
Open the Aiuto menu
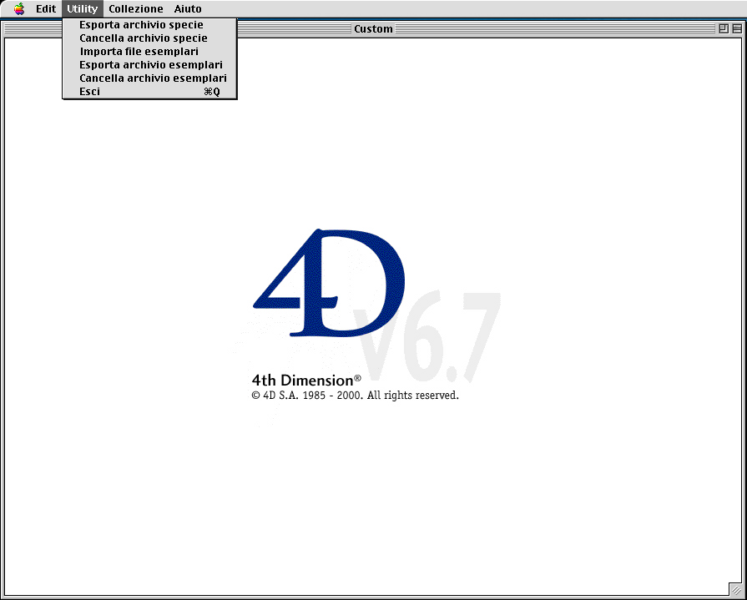coord(188,8)
